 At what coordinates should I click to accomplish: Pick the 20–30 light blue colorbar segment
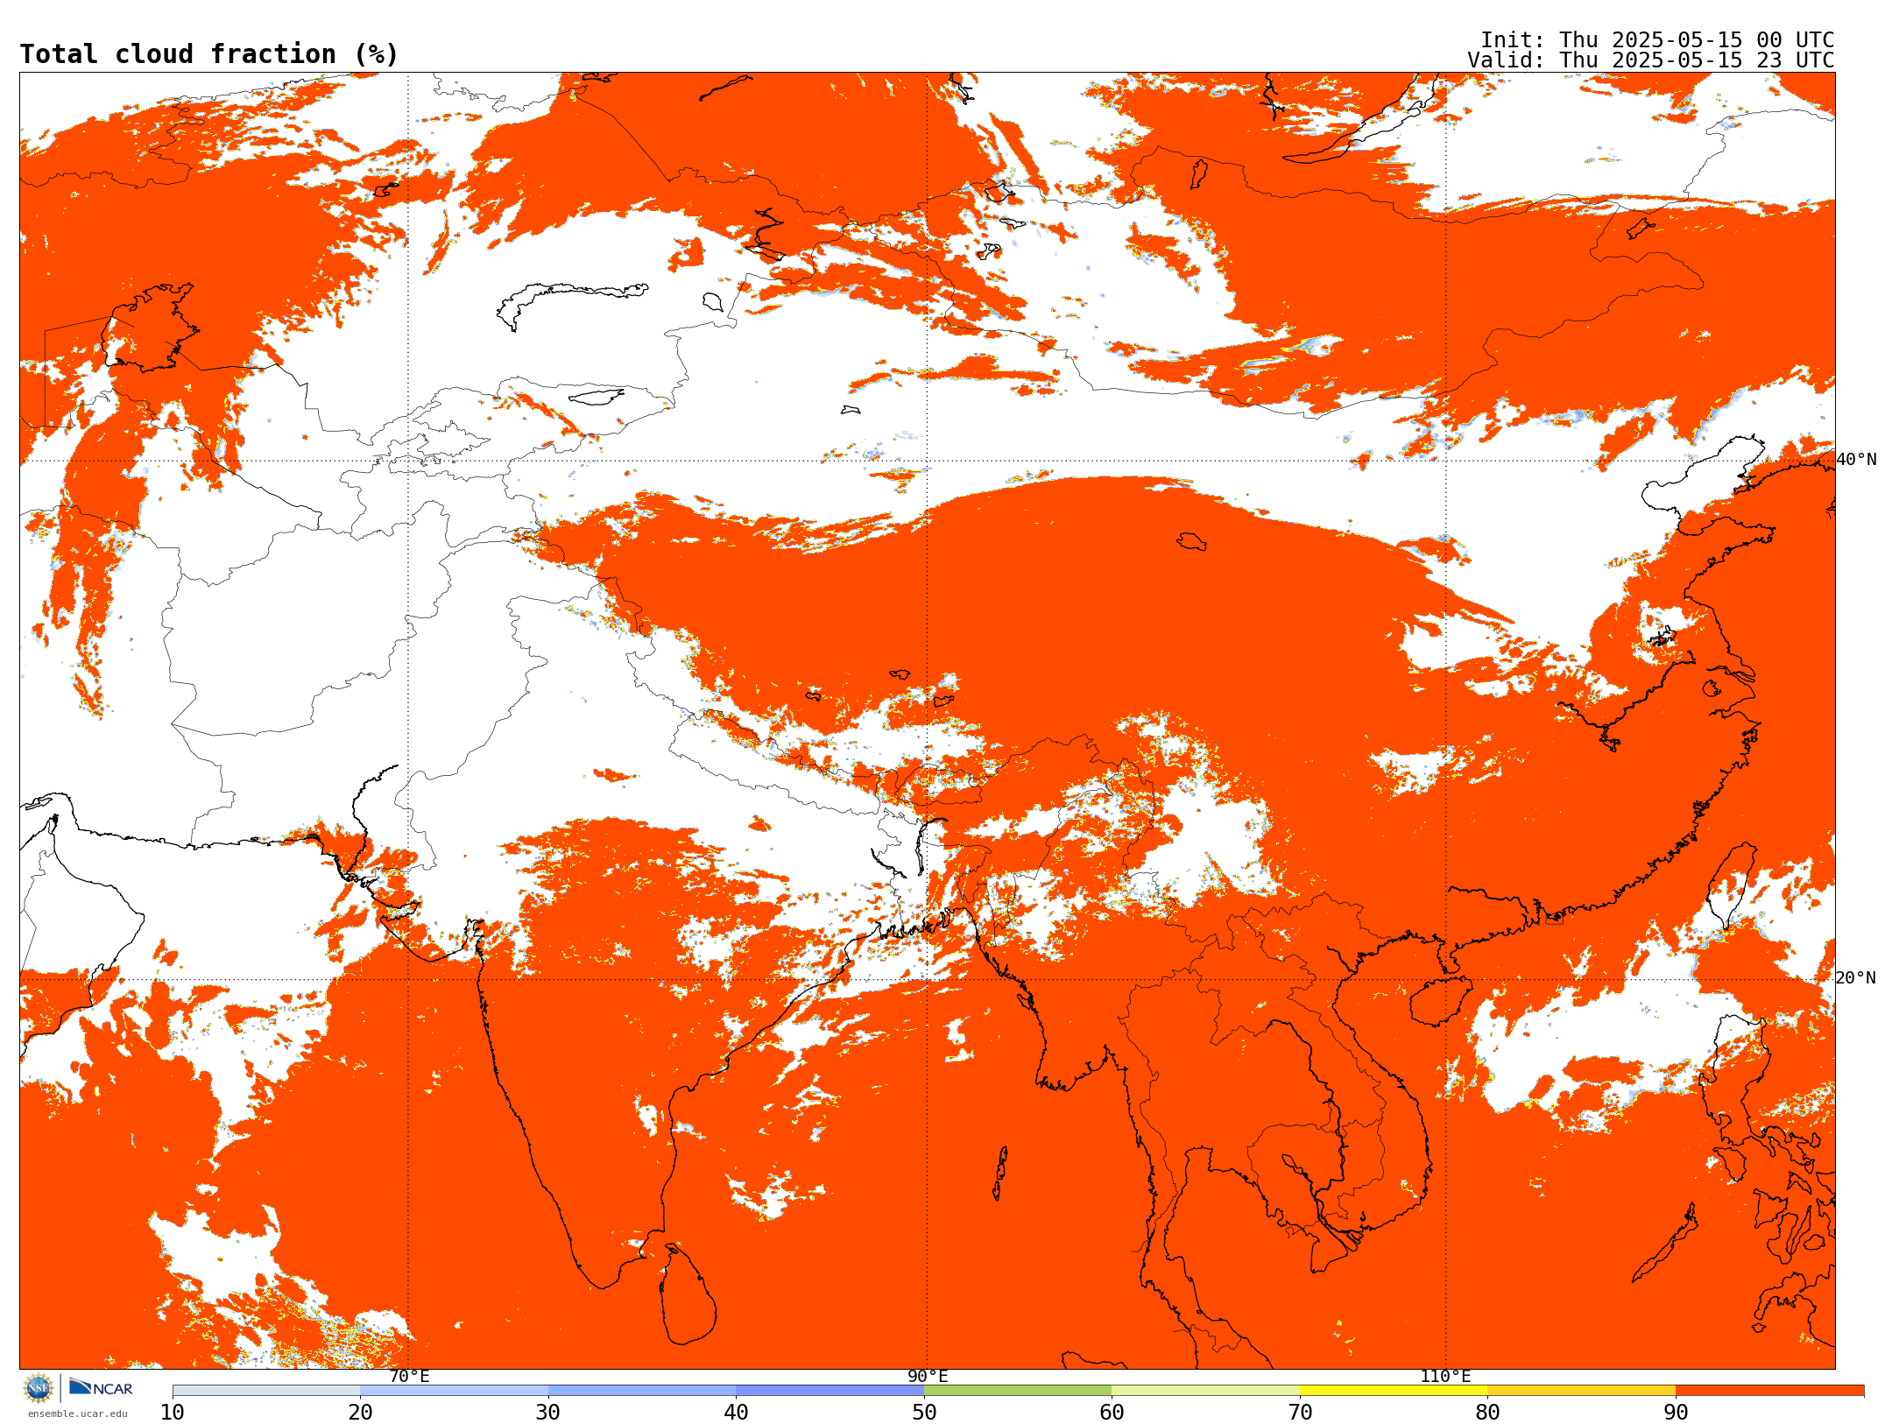pos(455,1391)
